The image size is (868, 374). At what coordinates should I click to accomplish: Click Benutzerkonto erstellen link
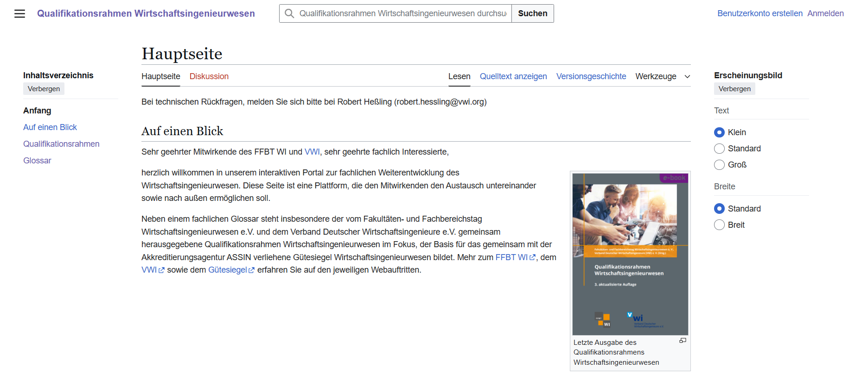coord(759,13)
